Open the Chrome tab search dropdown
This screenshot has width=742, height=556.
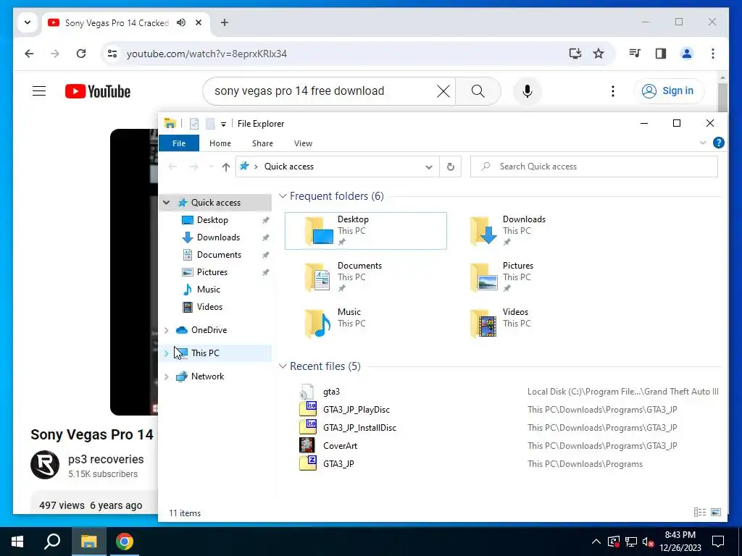click(28, 22)
